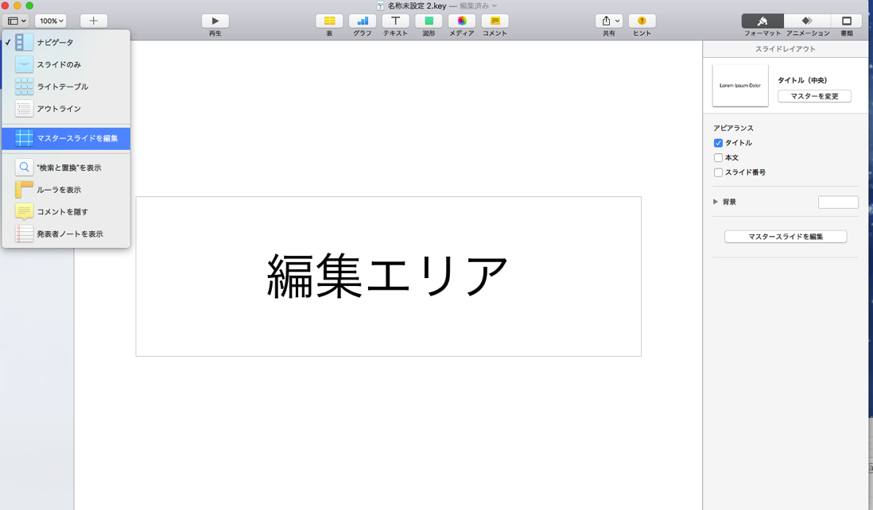
Task: Insert a shape with 図形 icon
Action: pos(429,21)
